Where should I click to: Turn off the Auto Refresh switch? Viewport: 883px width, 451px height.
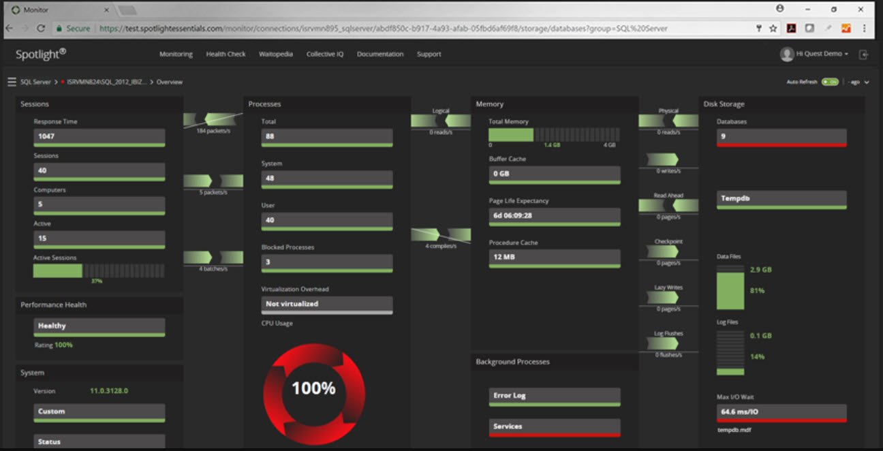tap(830, 82)
